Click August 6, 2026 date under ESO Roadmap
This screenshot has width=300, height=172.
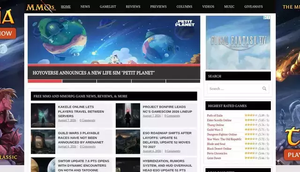pyautogui.click(x=152, y=151)
